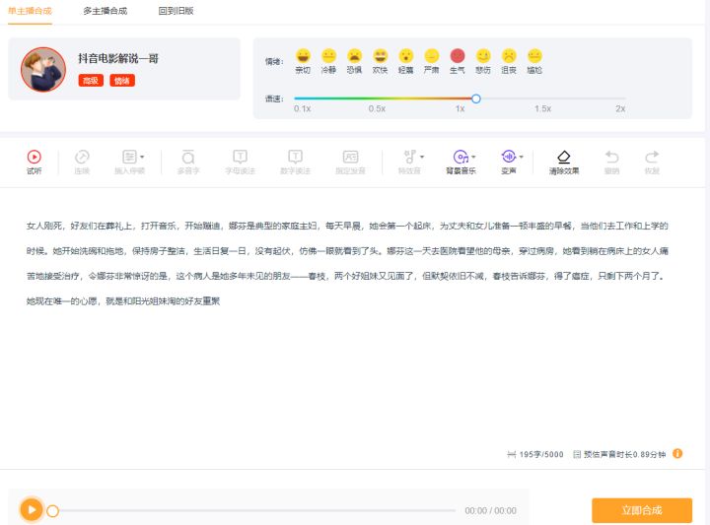Select the 沮丧 frowning emotion face

point(509,56)
